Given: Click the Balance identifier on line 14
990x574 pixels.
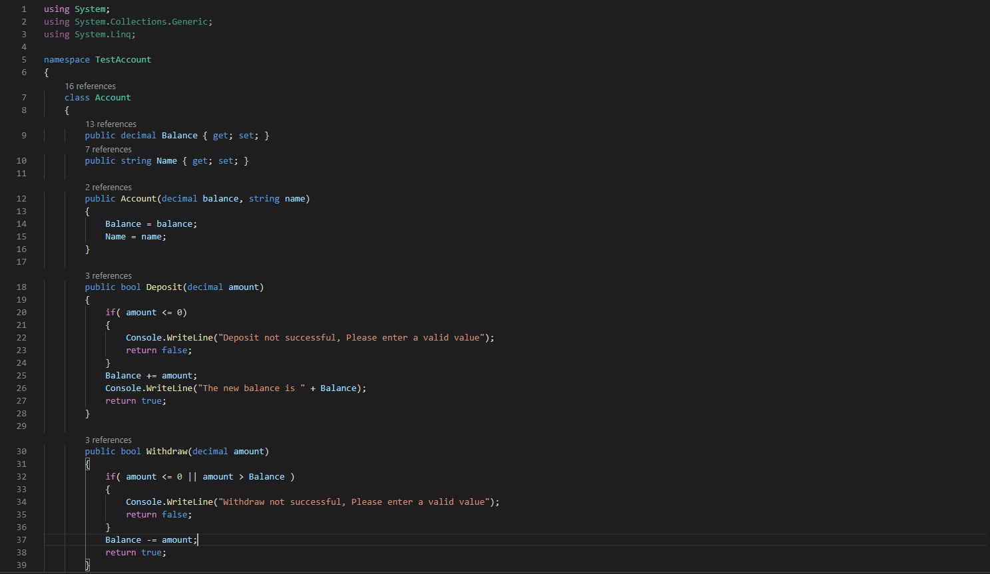Looking at the screenshot, I should coord(123,223).
